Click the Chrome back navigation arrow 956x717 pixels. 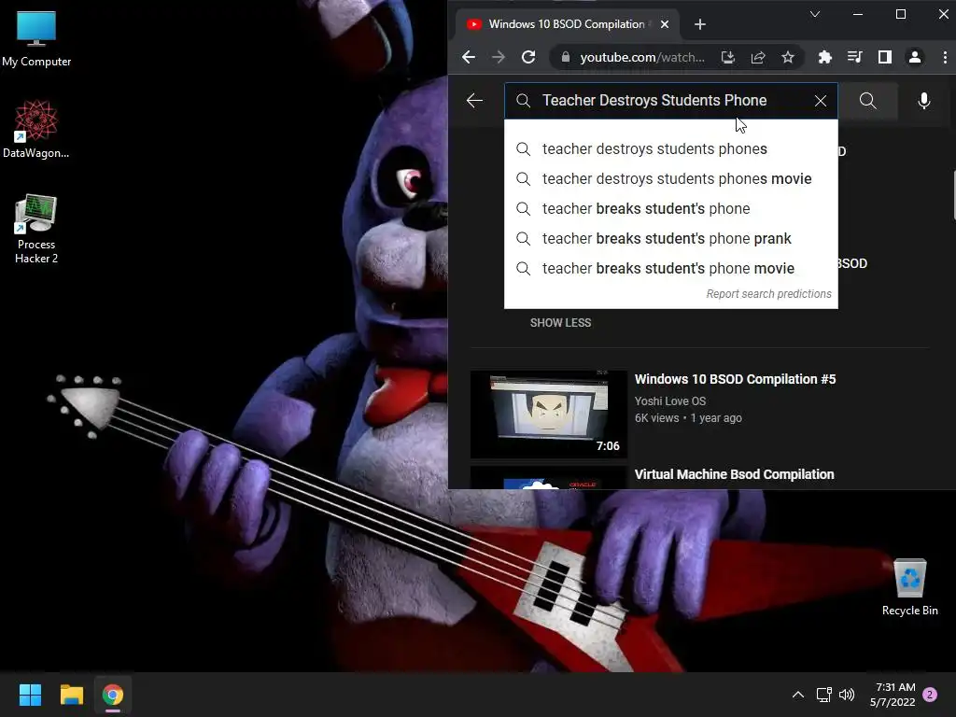coord(469,57)
